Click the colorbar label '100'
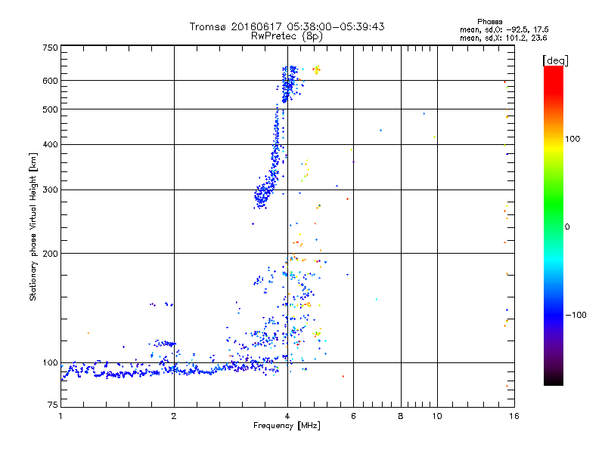This screenshot has height=453, width=605. tap(572, 139)
